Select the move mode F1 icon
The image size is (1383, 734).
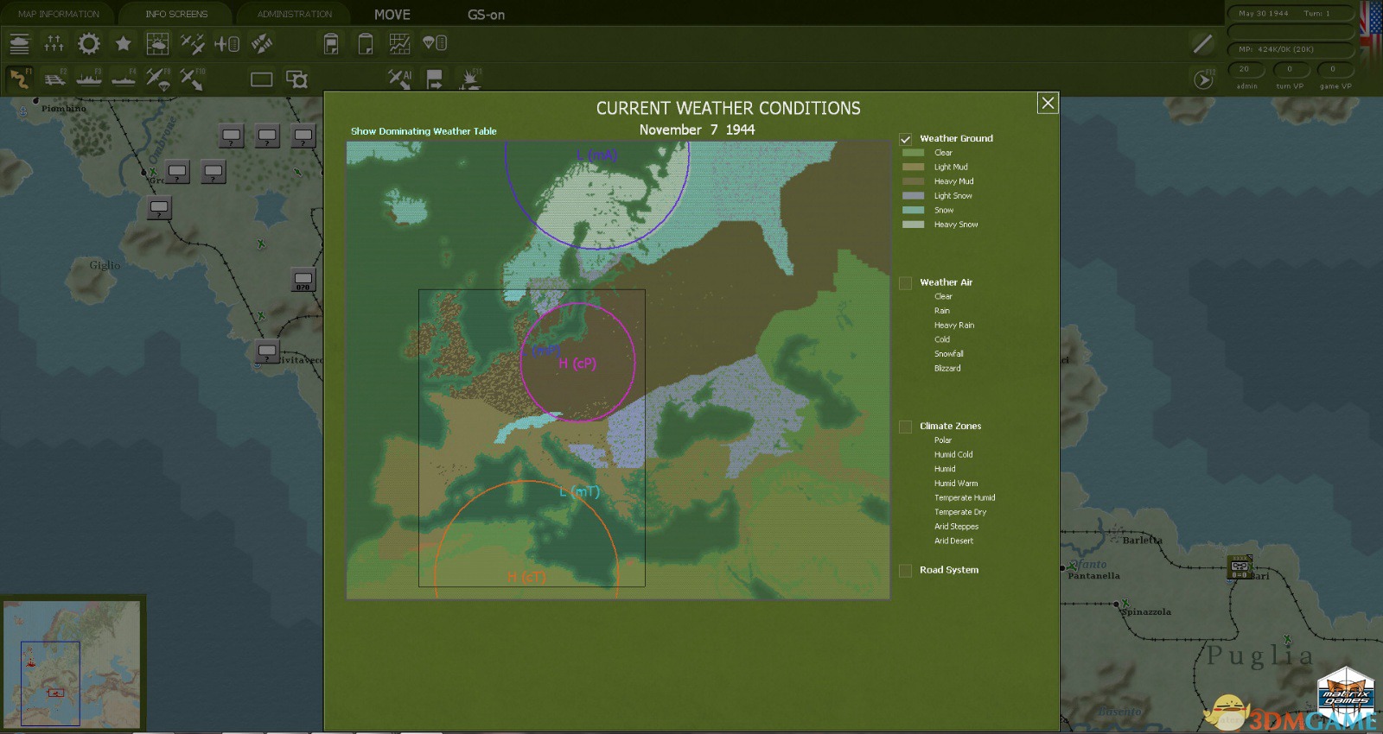coord(19,79)
